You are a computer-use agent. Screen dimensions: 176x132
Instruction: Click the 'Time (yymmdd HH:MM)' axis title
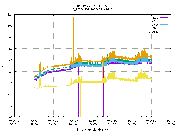92,130
